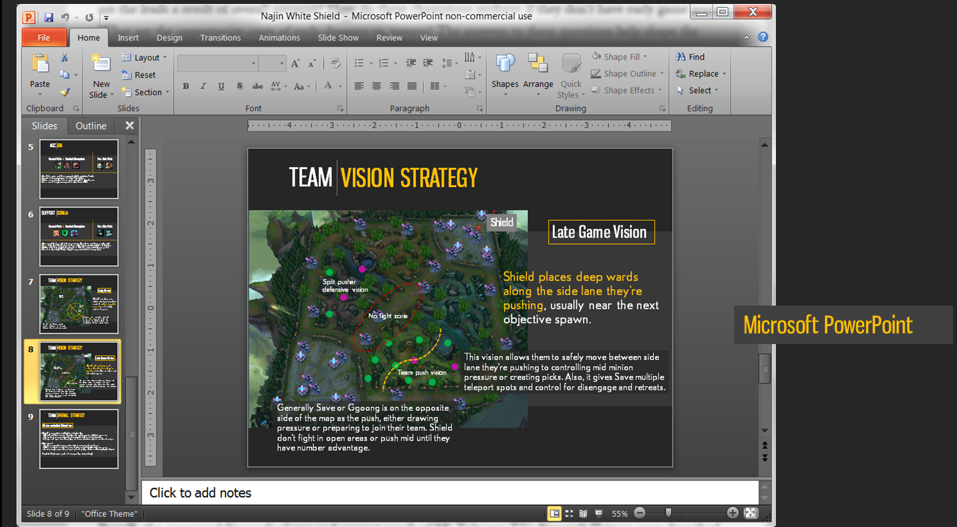The image size is (957, 527).
Task: Switch to the Outline pane tab
Action: 91,126
